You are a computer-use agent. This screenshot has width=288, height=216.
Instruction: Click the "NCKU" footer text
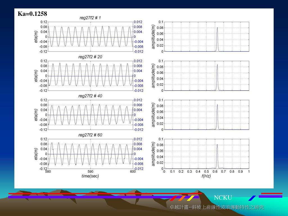[223, 198]
